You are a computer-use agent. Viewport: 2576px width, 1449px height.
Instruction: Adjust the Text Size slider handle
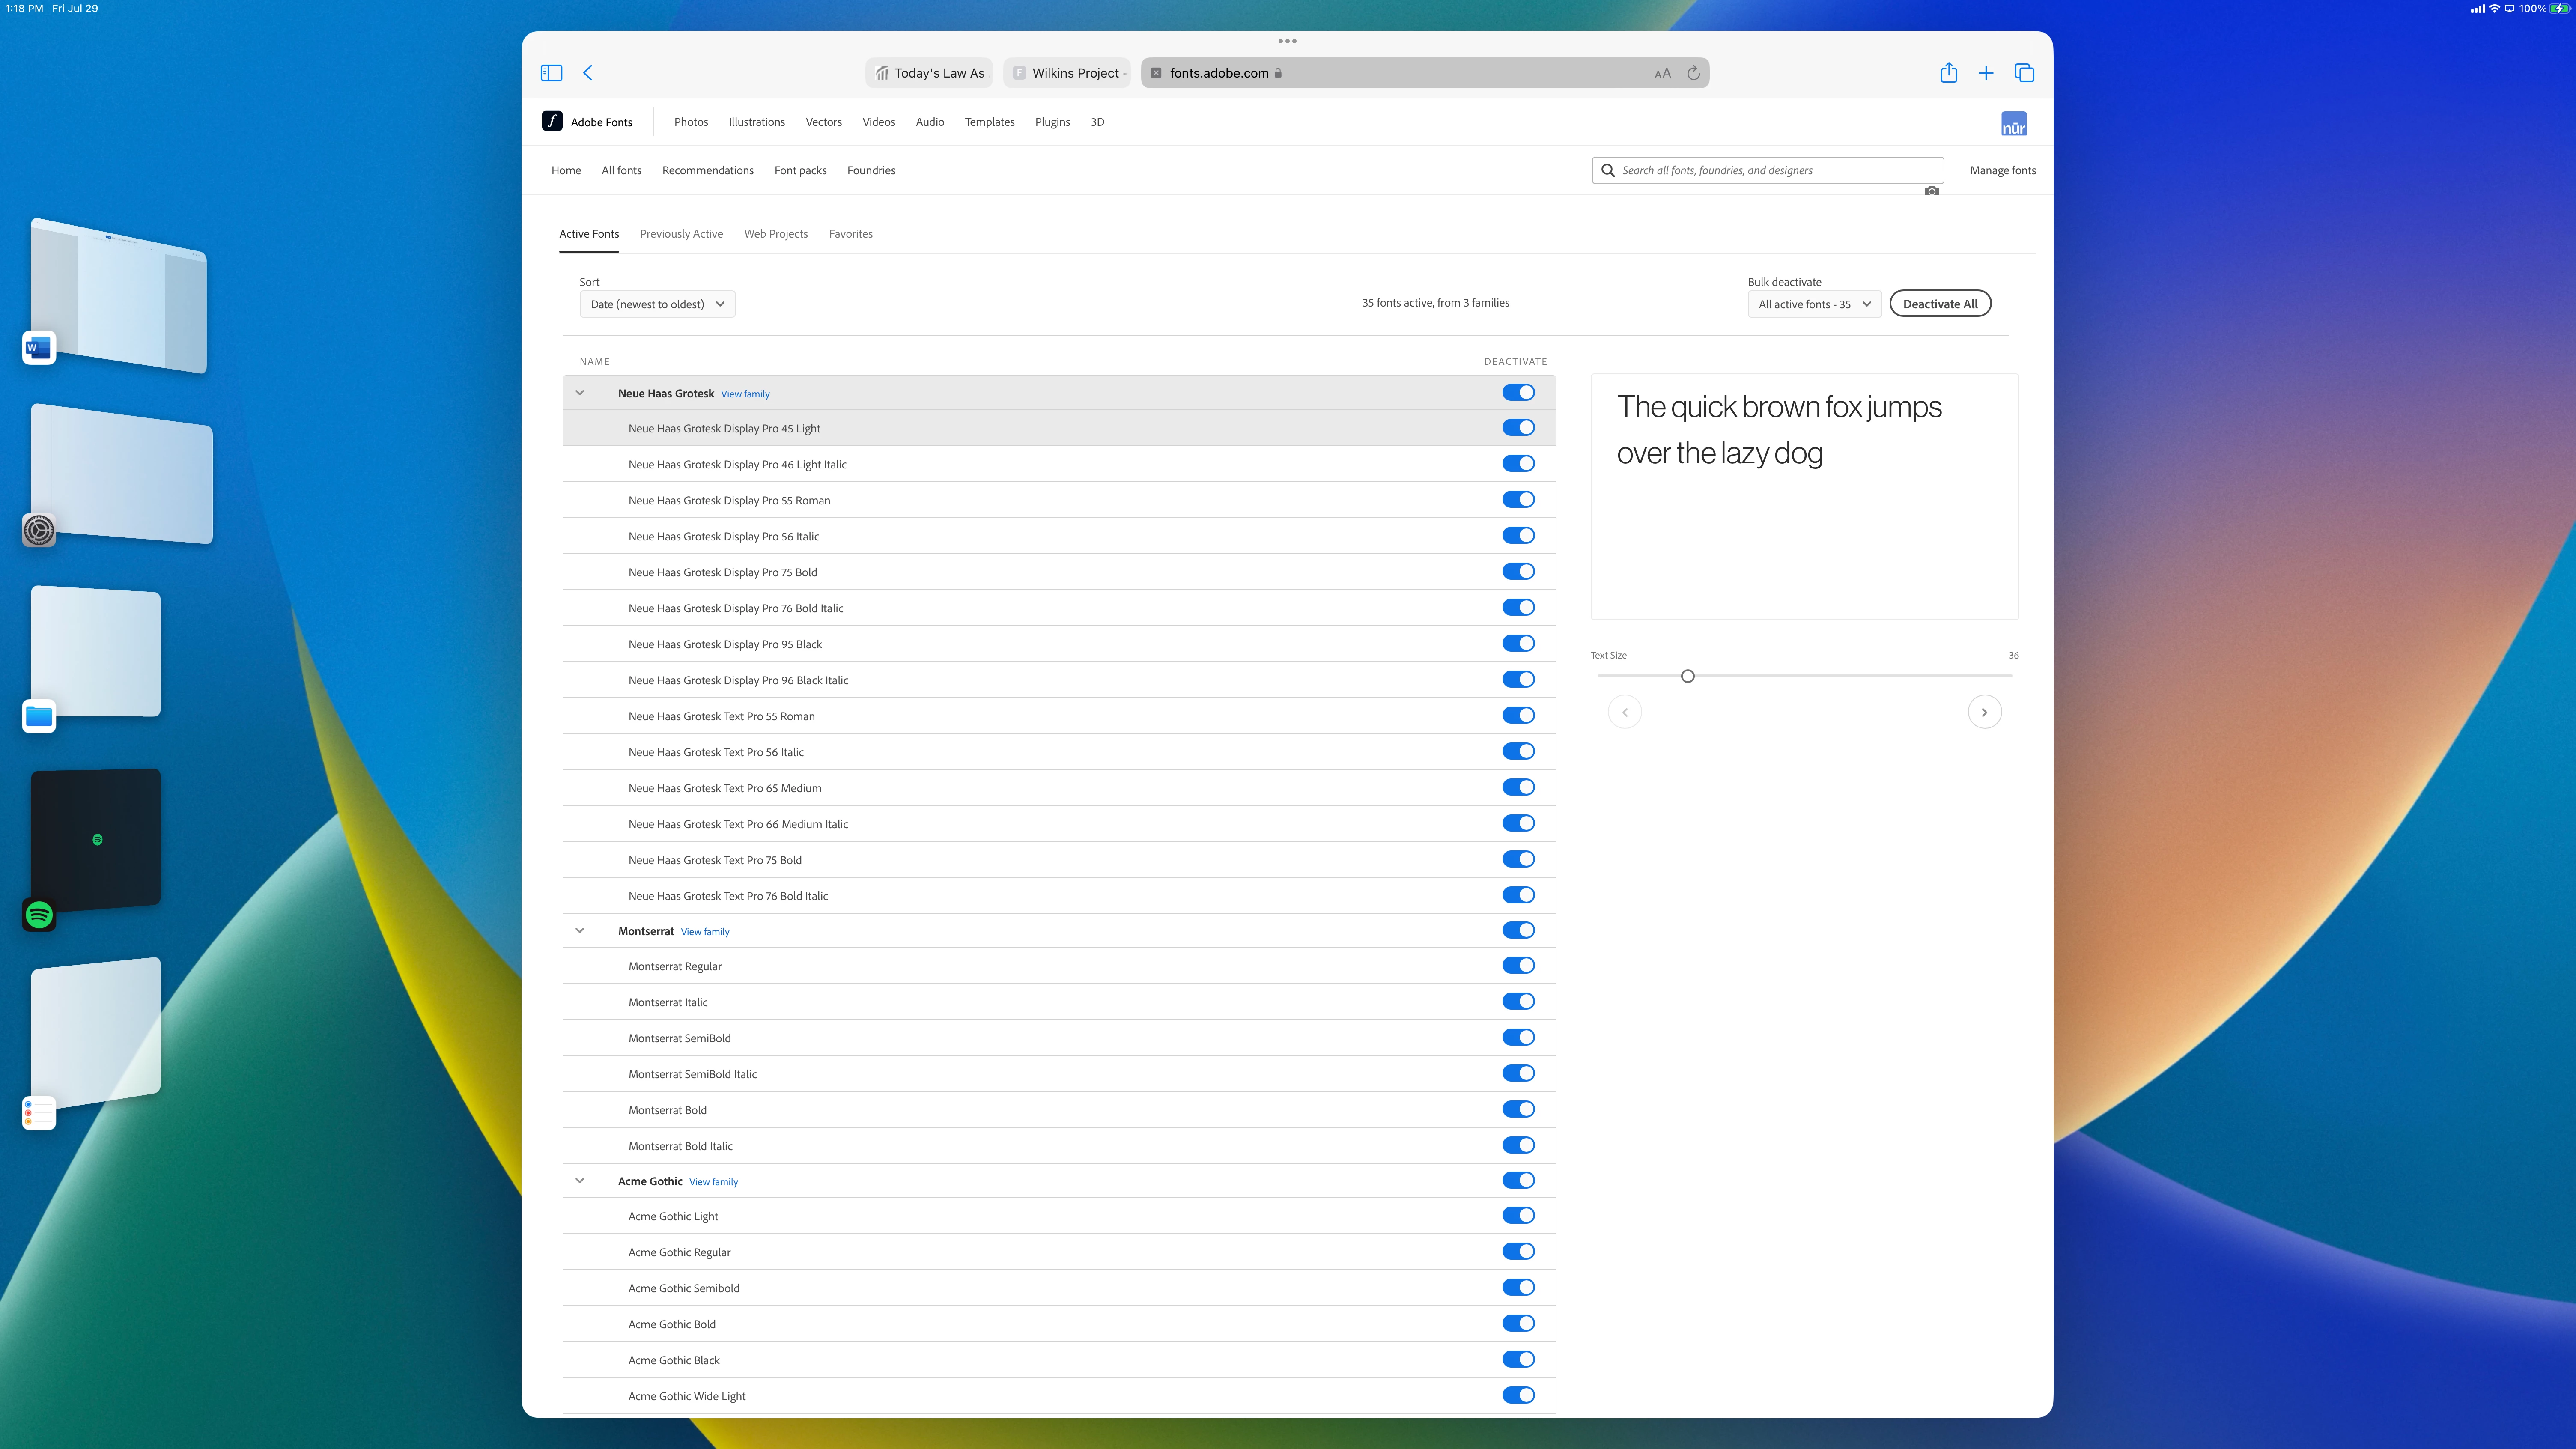pos(1688,676)
